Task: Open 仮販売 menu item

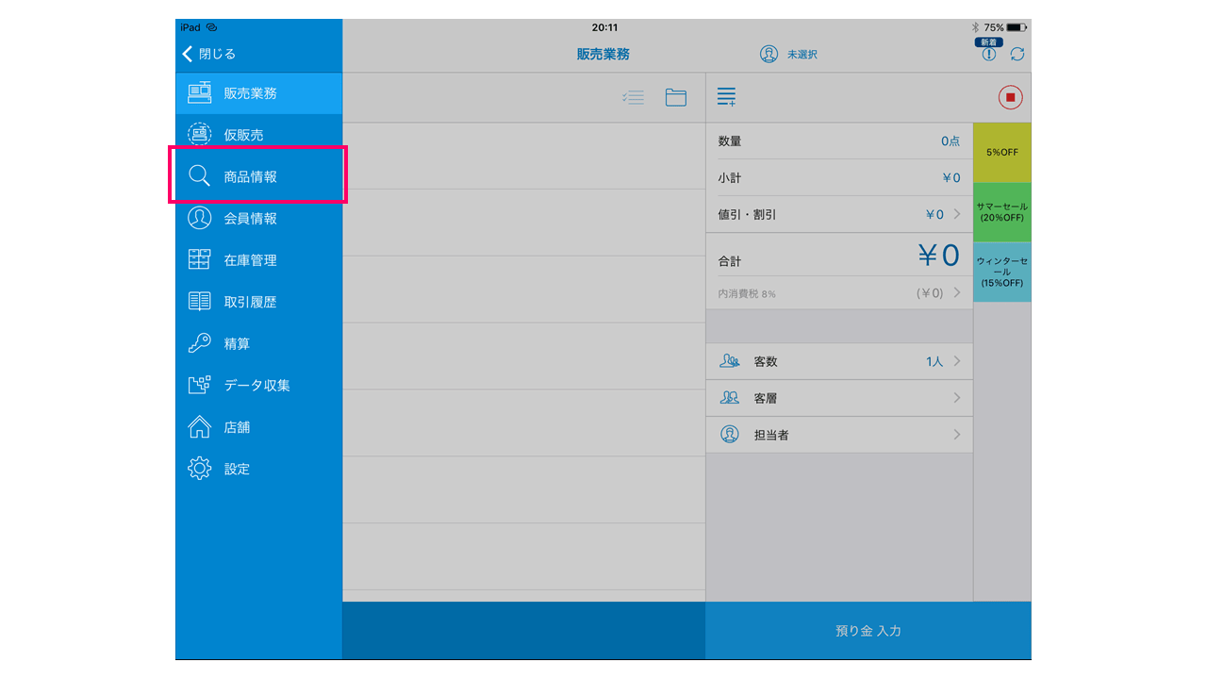Action: pos(258,135)
